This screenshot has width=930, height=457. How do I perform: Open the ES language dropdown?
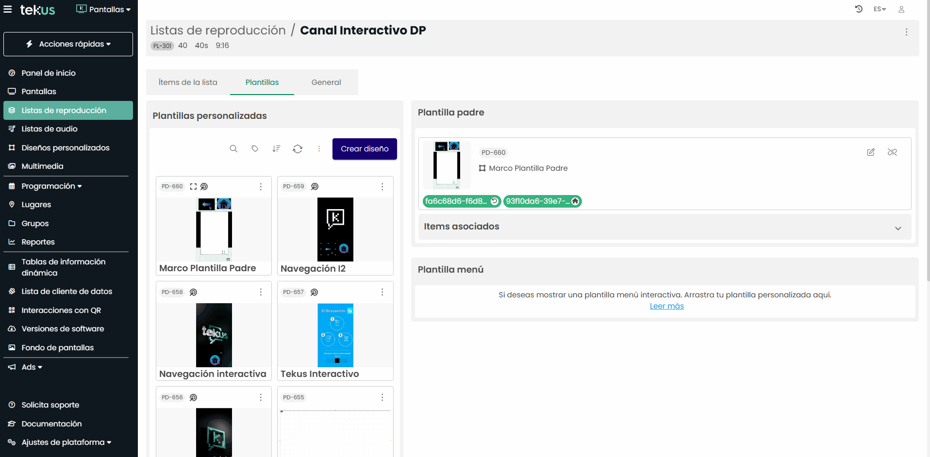(880, 9)
